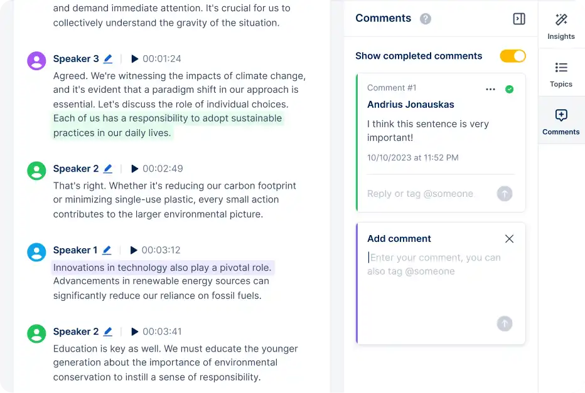The image size is (585, 393).
Task: Edit the Speaker 1 name with pencil icon
Action: point(106,250)
